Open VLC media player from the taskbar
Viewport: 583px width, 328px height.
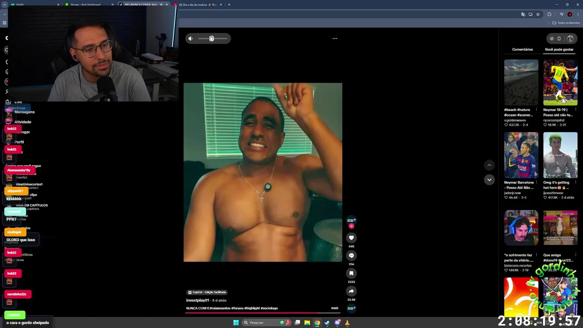pyautogui.click(x=347, y=323)
